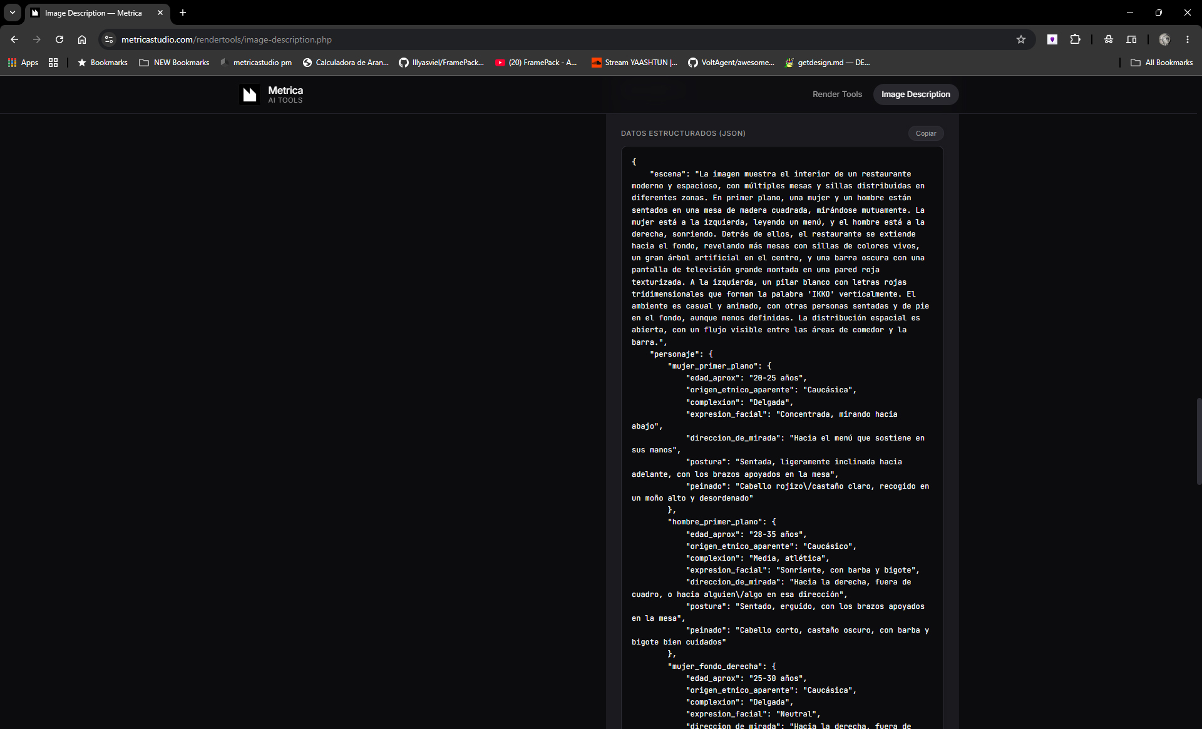Open the side panel icon
This screenshot has height=729, width=1202.
point(1131,39)
